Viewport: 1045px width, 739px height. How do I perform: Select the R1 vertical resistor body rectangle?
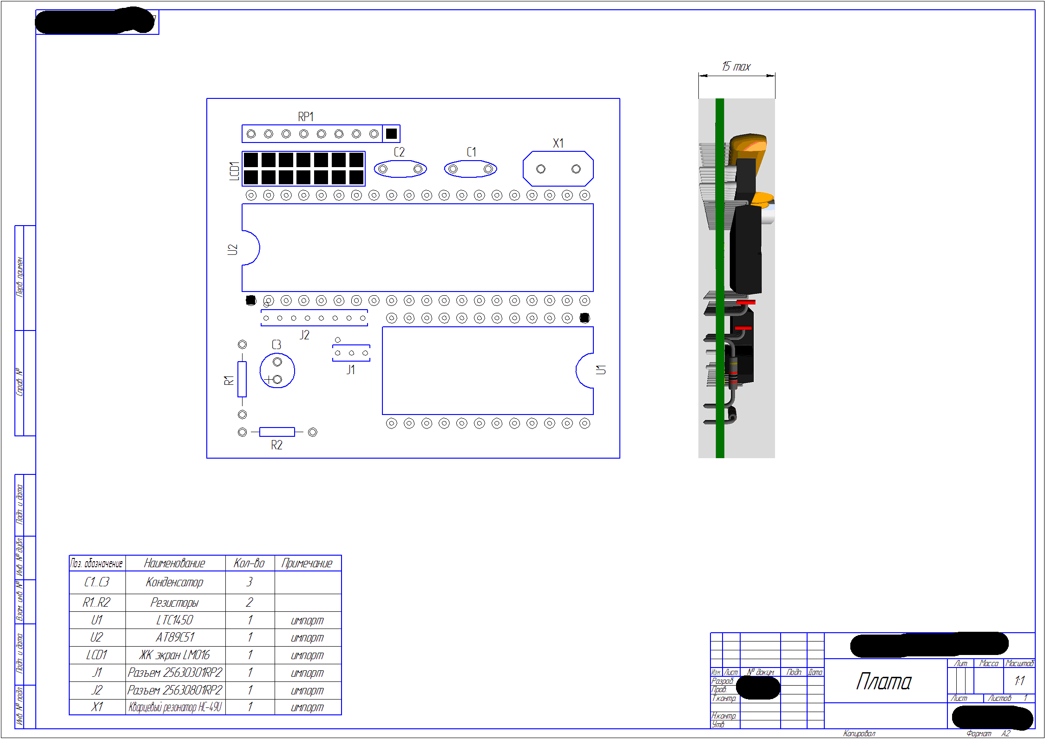[x=242, y=379]
